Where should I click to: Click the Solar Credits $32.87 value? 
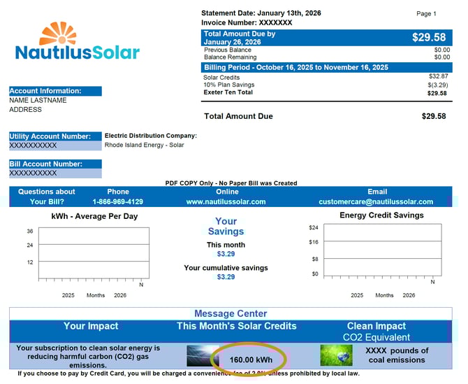tap(438, 76)
